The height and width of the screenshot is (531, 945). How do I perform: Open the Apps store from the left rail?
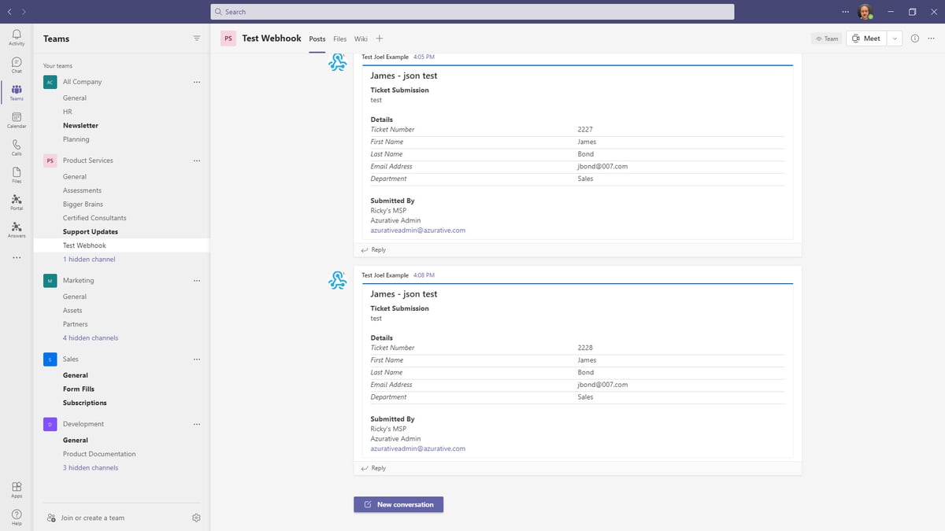click(16, 488)
